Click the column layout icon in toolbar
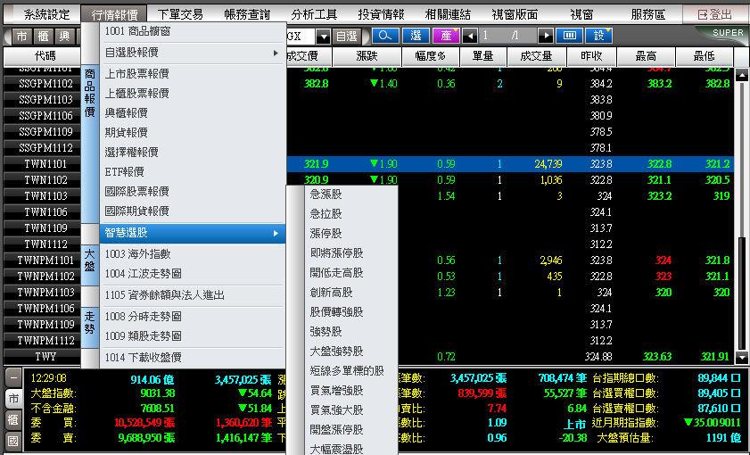The height and width of the screenshot is (455, 750). tap(569, 36)
